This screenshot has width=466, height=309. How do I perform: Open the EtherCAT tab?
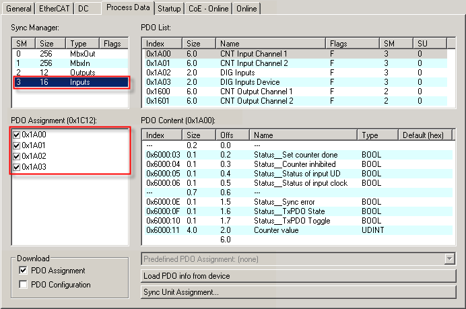54,9
